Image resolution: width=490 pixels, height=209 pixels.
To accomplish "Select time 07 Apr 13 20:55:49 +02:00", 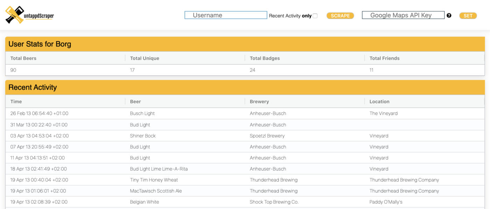I will tap(40, 147).
